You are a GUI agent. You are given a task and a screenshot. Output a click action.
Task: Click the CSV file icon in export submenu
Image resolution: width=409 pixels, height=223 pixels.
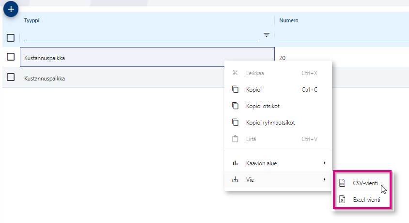tap(342, 183)
